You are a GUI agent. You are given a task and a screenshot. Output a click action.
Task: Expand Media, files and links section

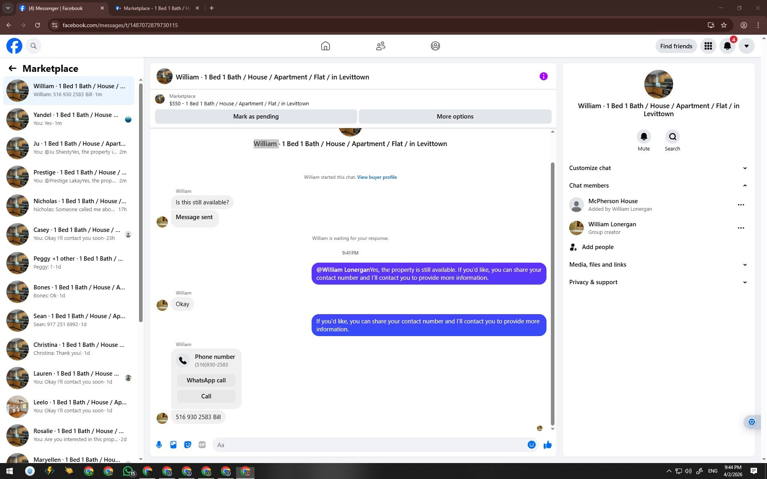tap(658, 265)
